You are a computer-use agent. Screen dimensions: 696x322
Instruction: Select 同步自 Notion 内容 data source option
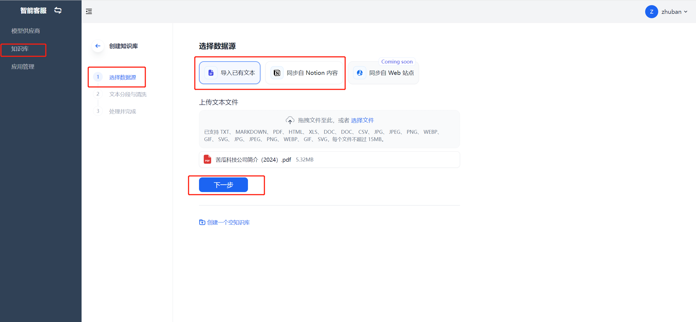[304, 73]
